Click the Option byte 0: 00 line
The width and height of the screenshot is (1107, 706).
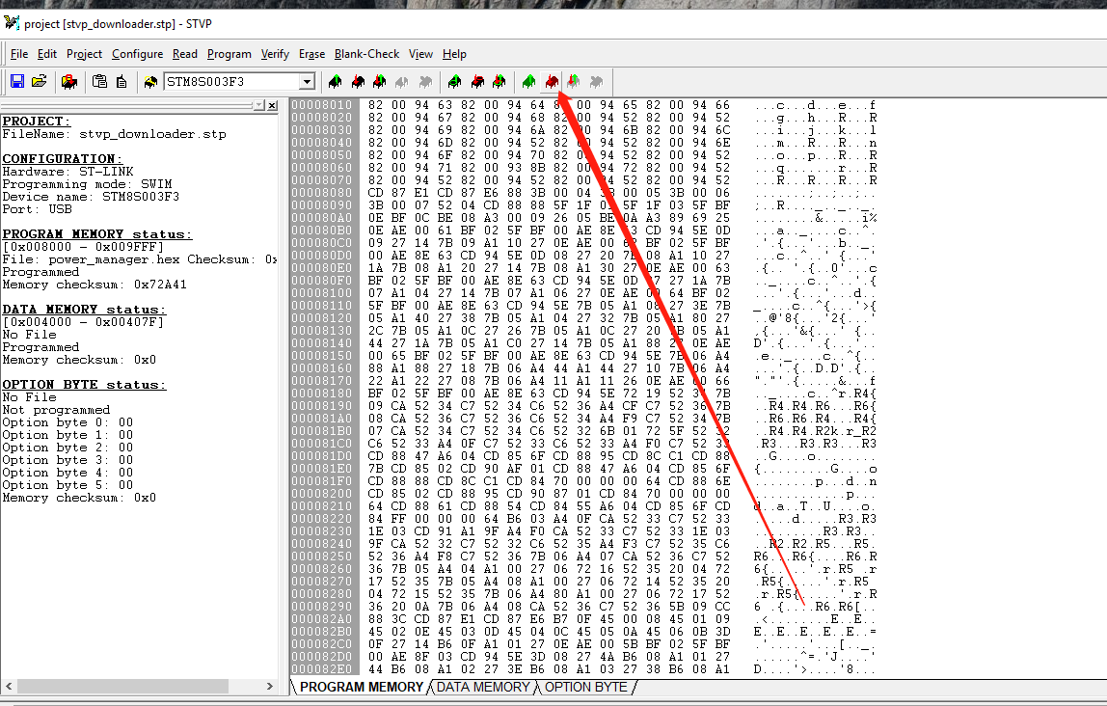coord(67,422)
